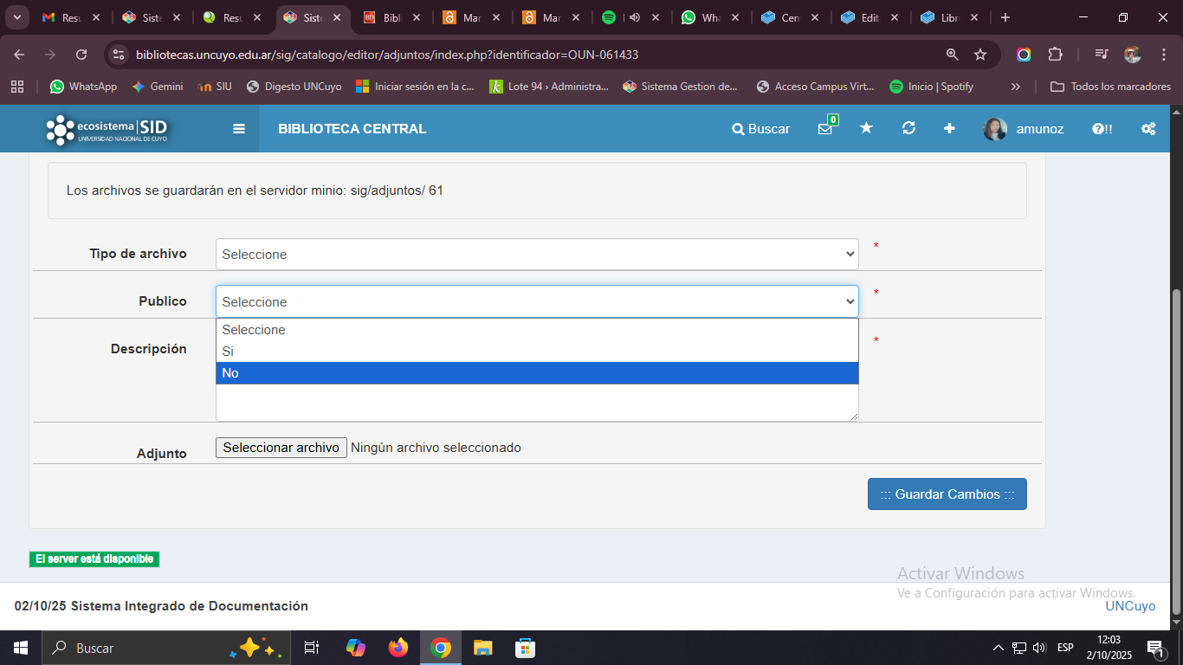1183x665 pixels.
Task: Click the ecosistema SID logo
Action: pos(107,129)
